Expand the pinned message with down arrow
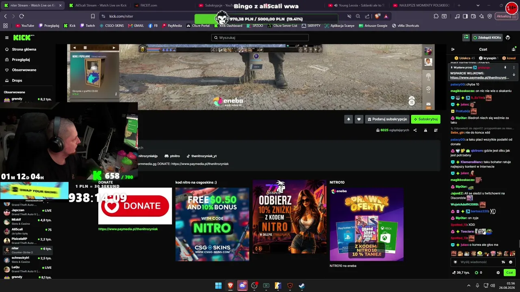Viewport: 520px width, 292px height. tap(513, 75)
